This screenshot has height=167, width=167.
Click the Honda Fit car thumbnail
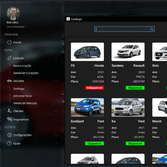click(x=87, y=52)
